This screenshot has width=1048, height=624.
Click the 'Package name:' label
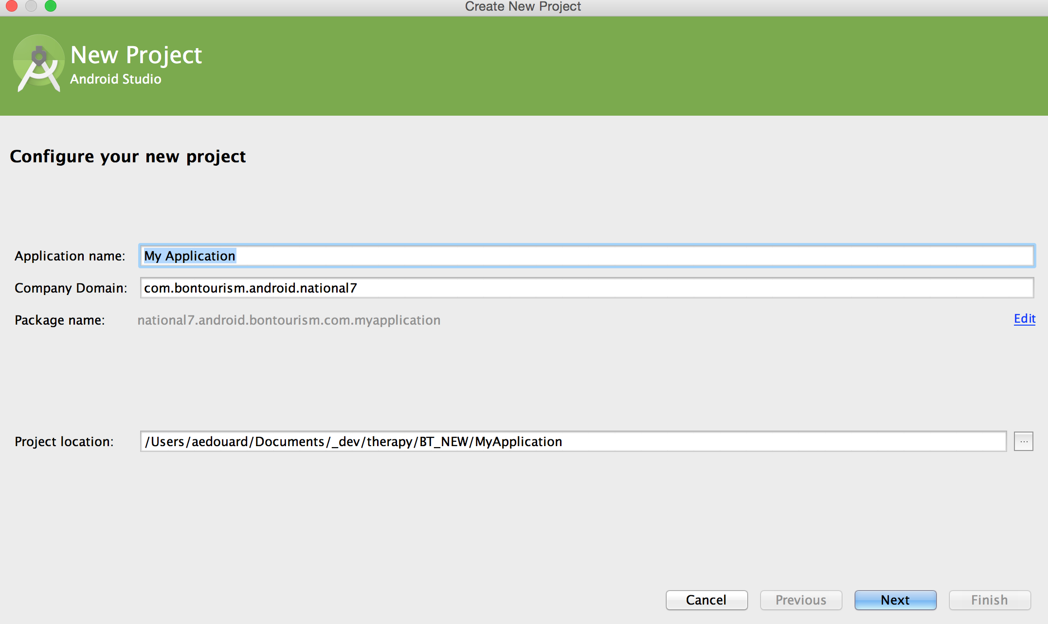59,320
